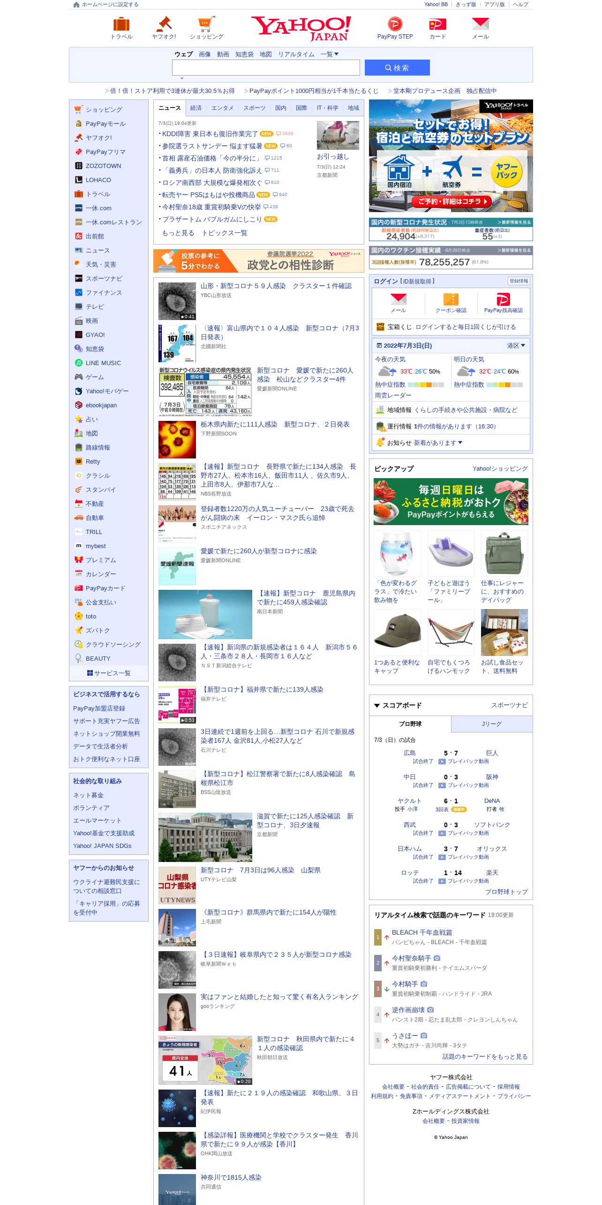Click the ebookjapan sidebar icon

click(x=79, y=405)
